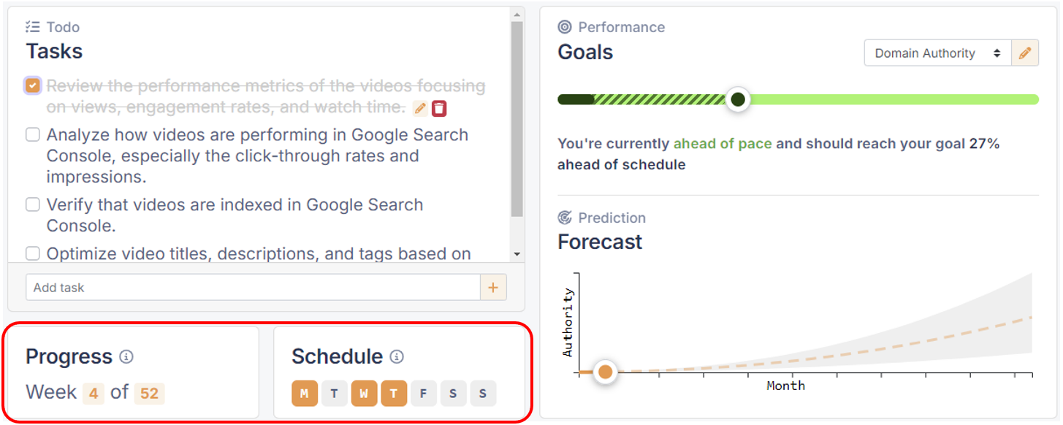Image resolution: width=1063 pixels, height=425 pixels.
Task: Click the target icon beside Performance label
Action: pos(564,26)
